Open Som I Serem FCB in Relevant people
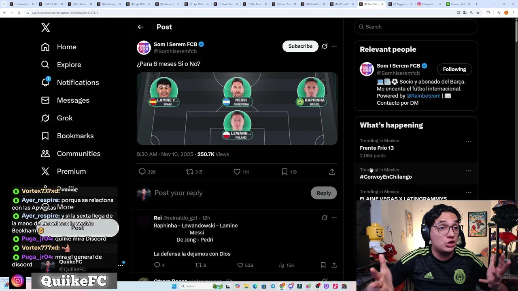The image size is (518, 291). pyautogui.click(x=398, y=66)
